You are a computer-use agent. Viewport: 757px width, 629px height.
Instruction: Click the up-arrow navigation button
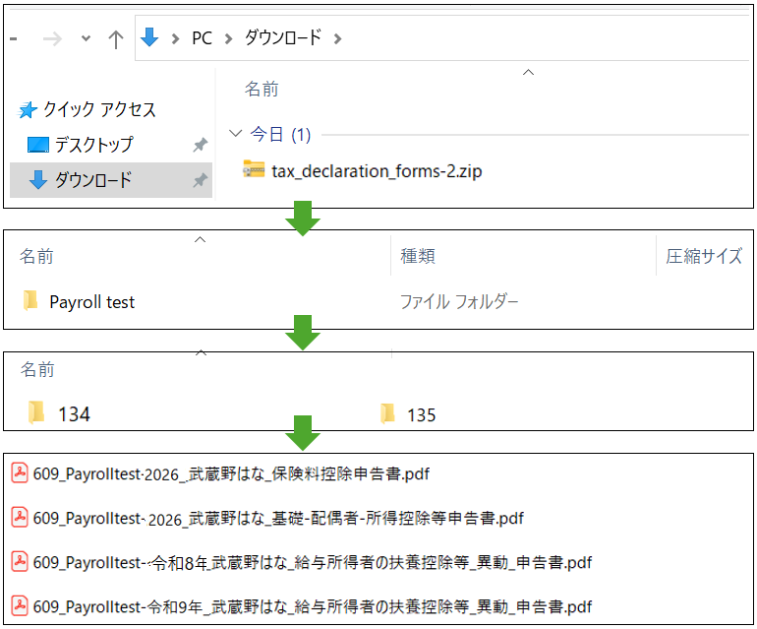pyautogui.click(x=115, y=39)
